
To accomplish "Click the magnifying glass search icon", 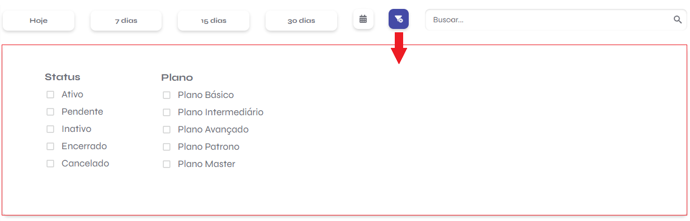I will (x=678, y=19).
